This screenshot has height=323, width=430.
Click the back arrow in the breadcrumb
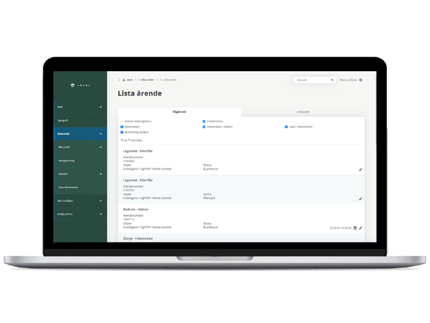[x=124, y=80]
